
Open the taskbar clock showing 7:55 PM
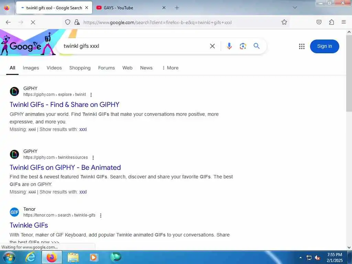point(334,257)
